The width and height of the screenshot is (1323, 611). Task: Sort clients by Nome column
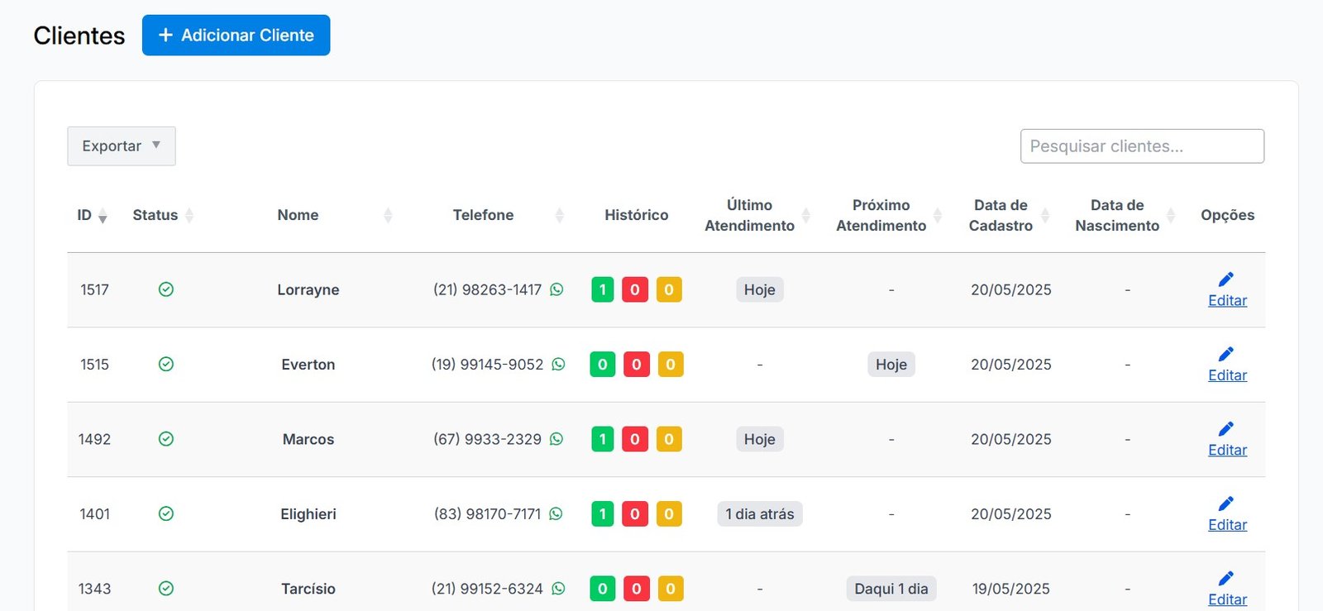tap(299, 216)
